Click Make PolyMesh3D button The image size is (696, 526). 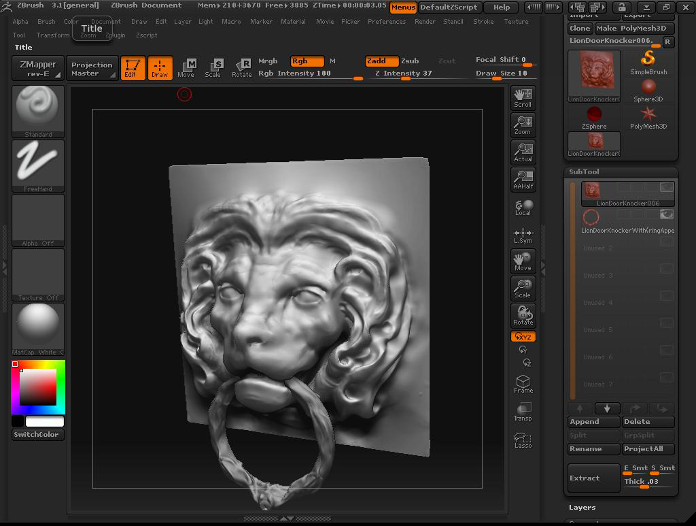634,28
